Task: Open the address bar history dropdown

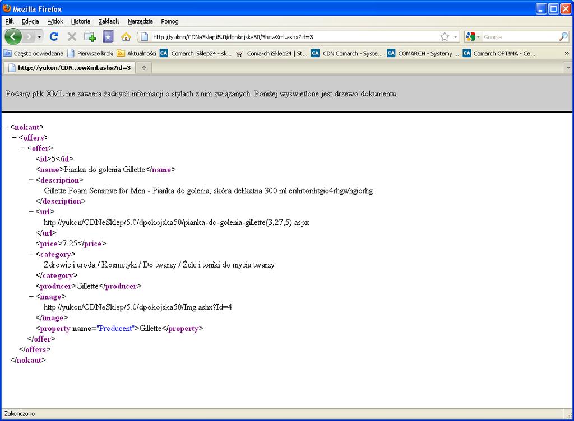Action: click(x=455, y=36)
